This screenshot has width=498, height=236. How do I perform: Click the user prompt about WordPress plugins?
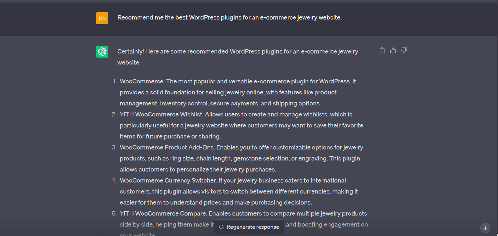click(229, 18)
